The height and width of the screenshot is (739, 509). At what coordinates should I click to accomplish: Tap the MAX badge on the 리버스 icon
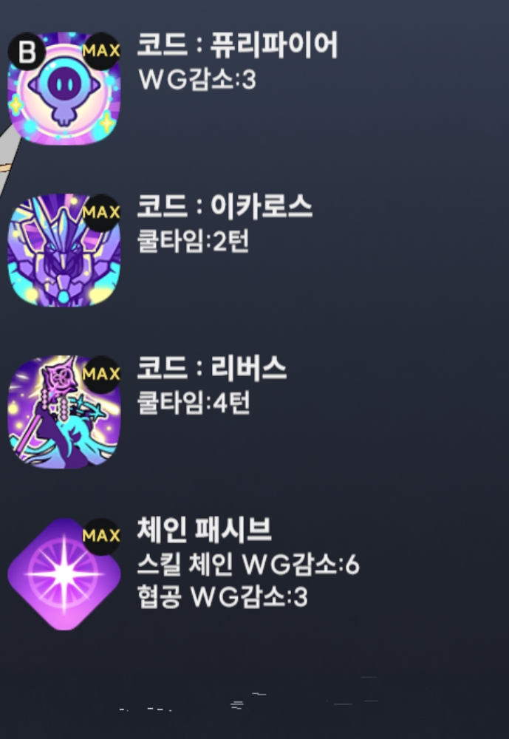tap(101, 374)
